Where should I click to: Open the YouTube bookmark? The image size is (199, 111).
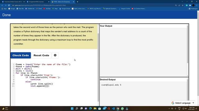tap(47, 9)
